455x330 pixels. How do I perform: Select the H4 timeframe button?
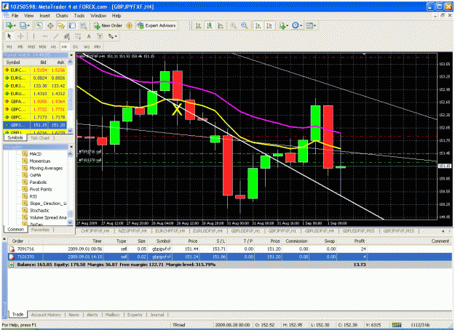coord(64,47)
